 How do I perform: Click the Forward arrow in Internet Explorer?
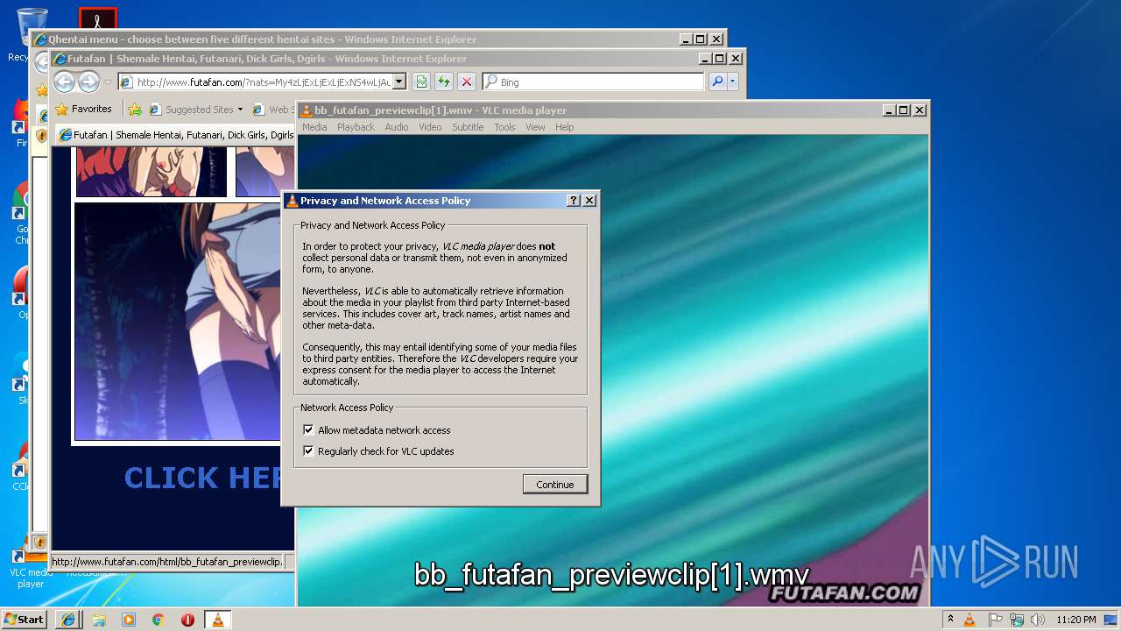(88, 82)
